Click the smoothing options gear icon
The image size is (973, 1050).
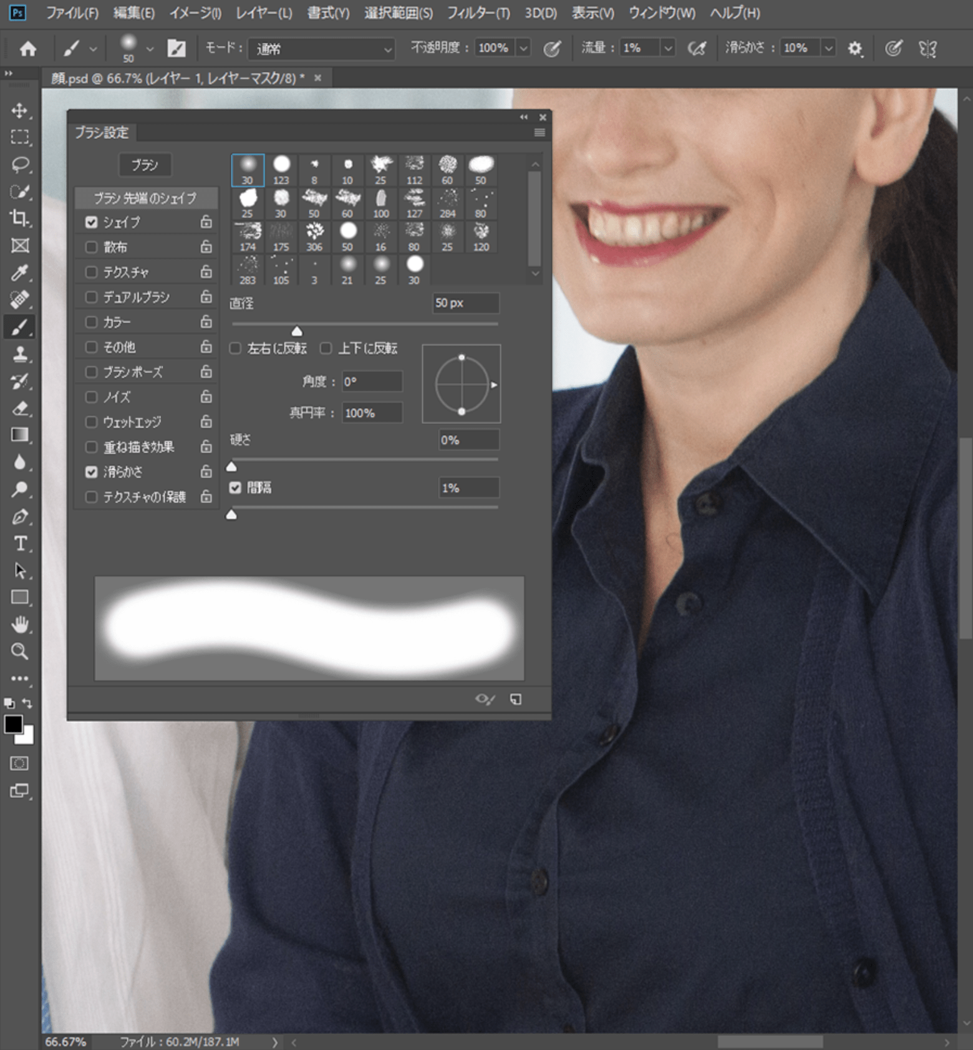(x=854, y=49)
